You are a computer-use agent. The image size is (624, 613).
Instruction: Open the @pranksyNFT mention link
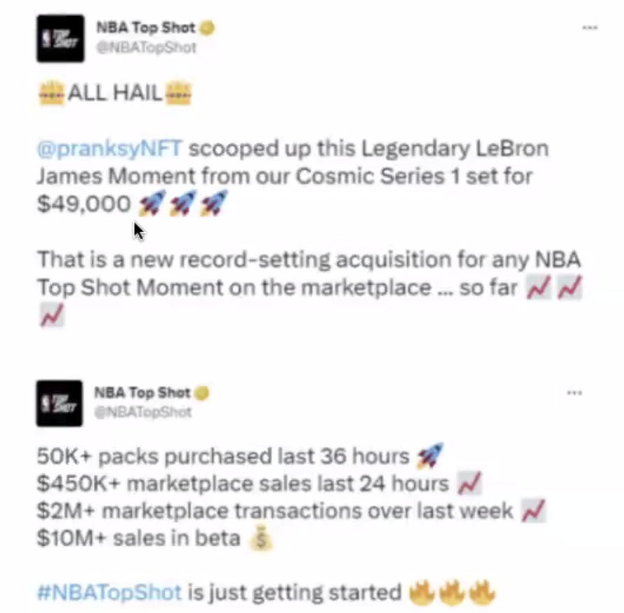coord(110,149)
